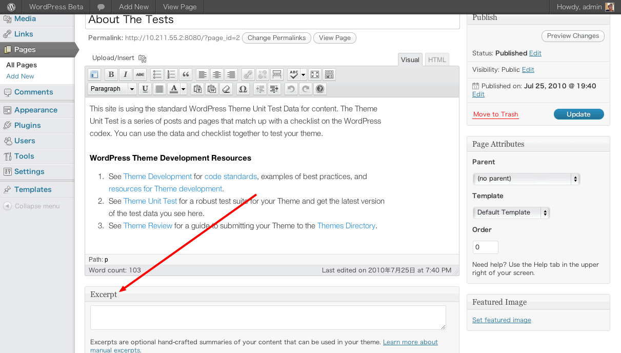The height and width of the screenshot is (353, 621).
Task: Undo the last editor change
Action: [291, 88]
